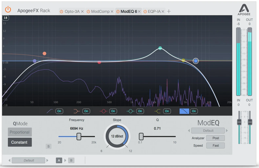This screenshot has height=168, width=259.
Task: Go to next rack preset arrow at bottom
Action: [x=47, y=161]
